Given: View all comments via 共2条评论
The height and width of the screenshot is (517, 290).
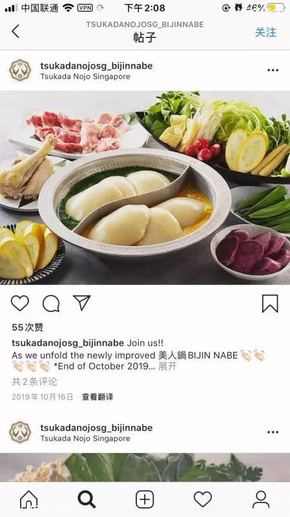Looking at the screenshot, I should click(x=34, y=382).
